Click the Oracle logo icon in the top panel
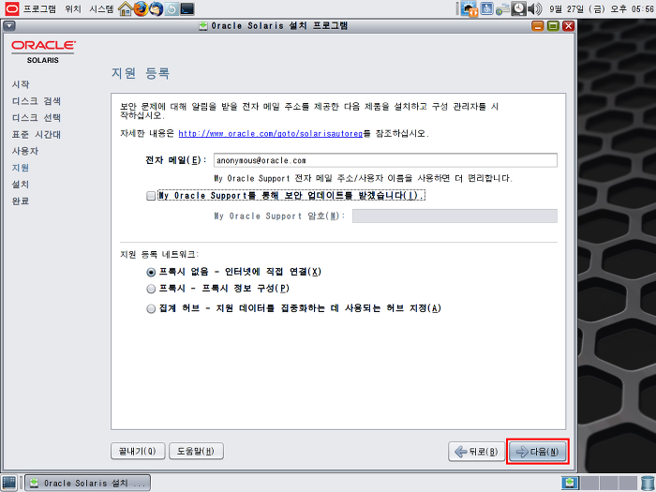 click(x=11, y=8)
